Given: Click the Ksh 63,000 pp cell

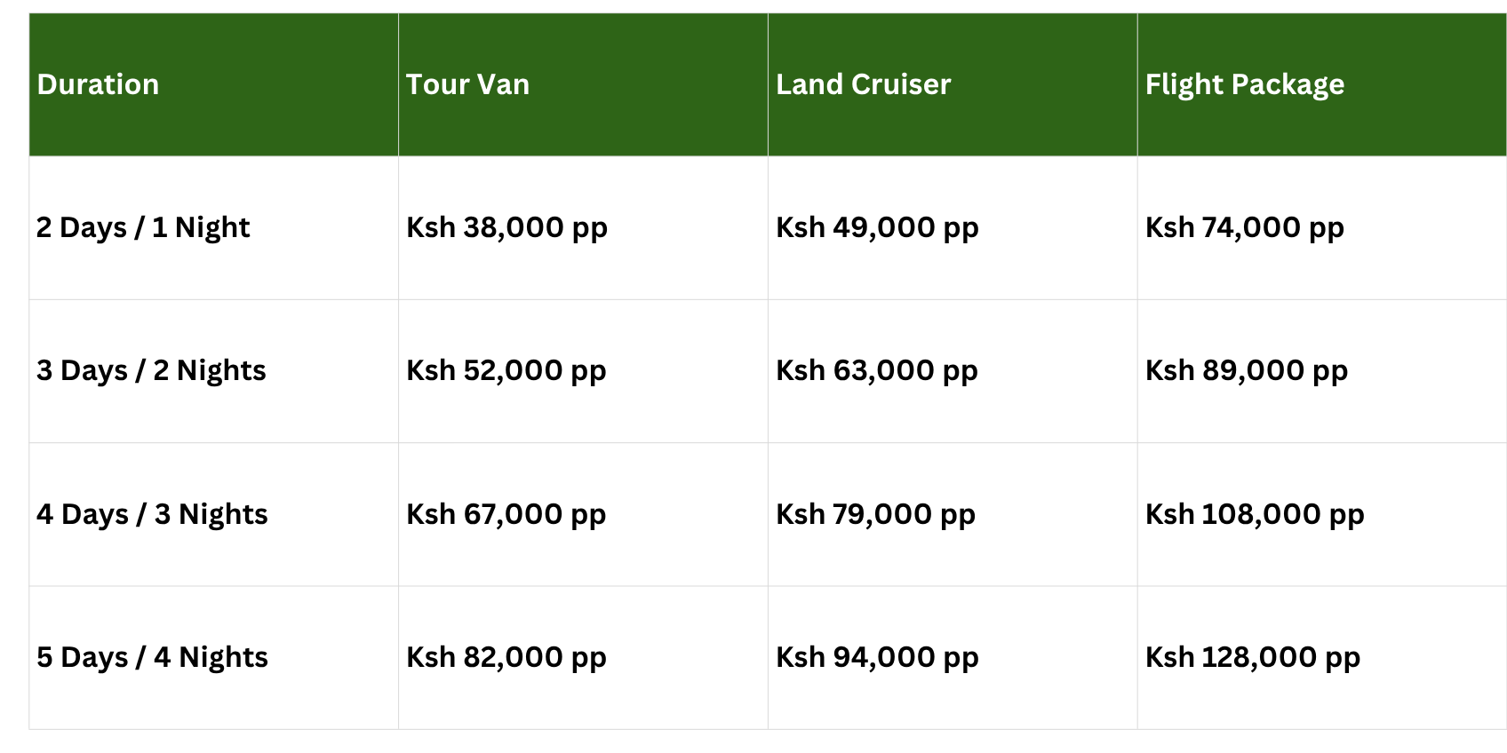Looking at the screenshot, I should click(876, 370).
